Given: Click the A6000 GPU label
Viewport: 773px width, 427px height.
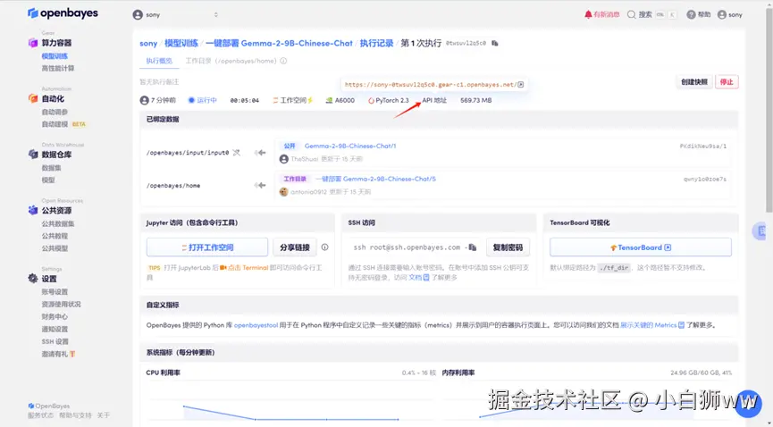Looking at the screenshot, I should [x=340, y=100].
